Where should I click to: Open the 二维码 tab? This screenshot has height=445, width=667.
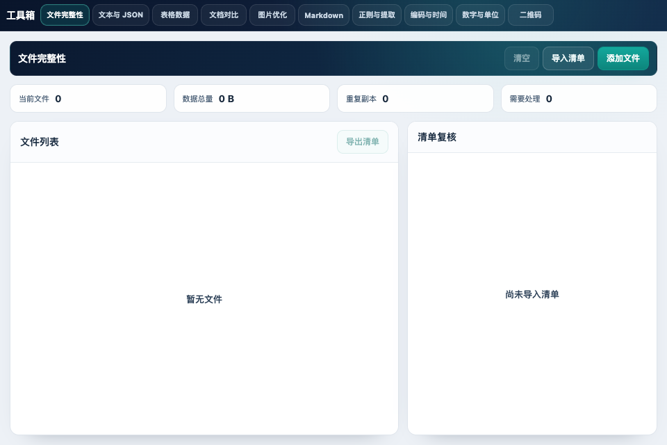coord(530,15)
